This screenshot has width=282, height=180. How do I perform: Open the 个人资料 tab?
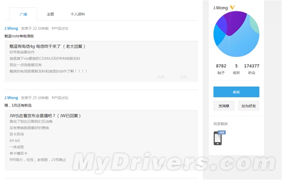click(x=78, y=14)
